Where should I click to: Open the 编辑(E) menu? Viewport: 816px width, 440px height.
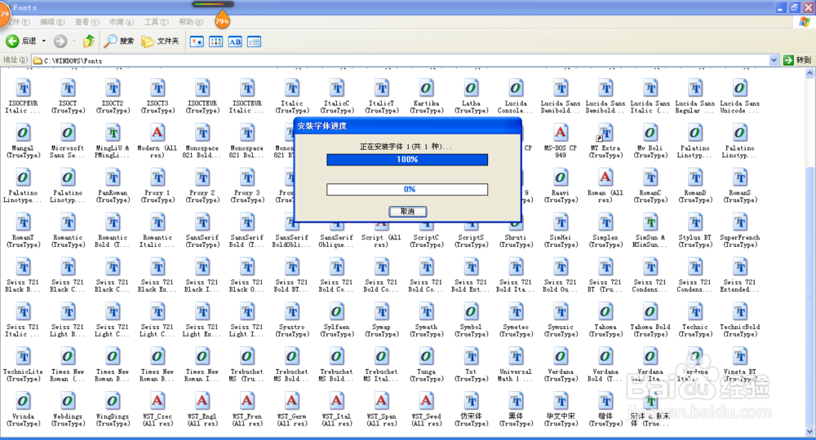coord(52,22)
